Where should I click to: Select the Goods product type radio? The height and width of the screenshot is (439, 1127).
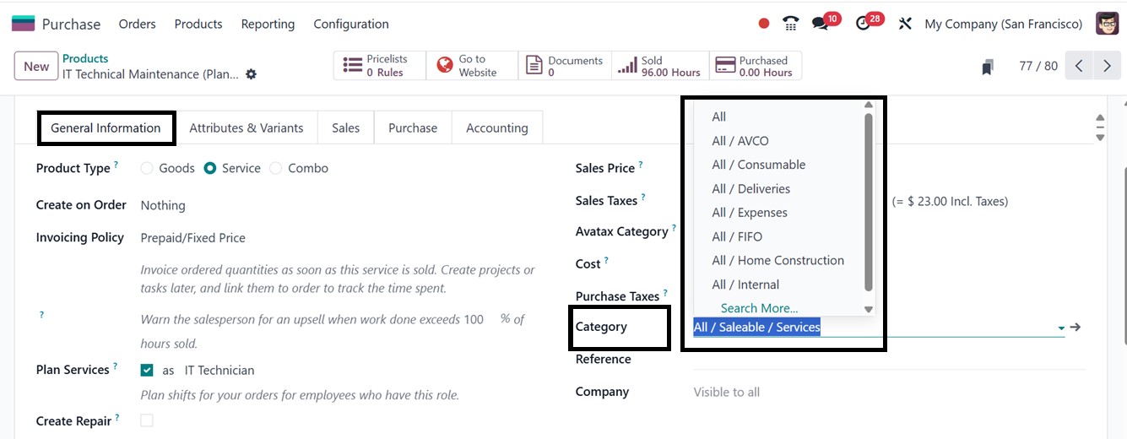tap(148, 168)
